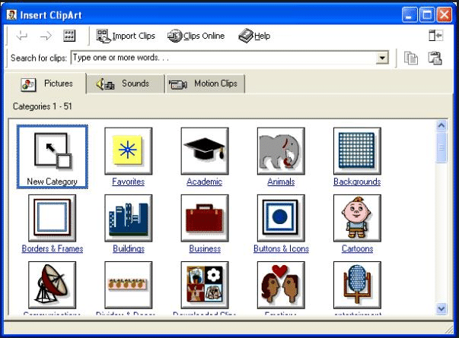
Task: Click the Forward arrow toolbar icon
Action: pos(46,36)
